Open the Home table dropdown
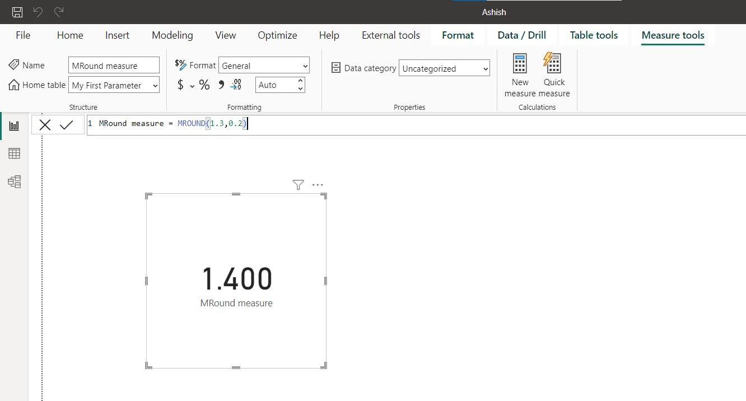Image resolution: width=746 pixels, height=401 pixels. coord(114,85)
